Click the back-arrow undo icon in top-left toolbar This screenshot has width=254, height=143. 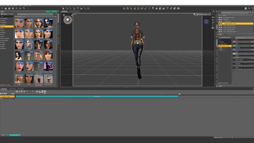[24, 8]
